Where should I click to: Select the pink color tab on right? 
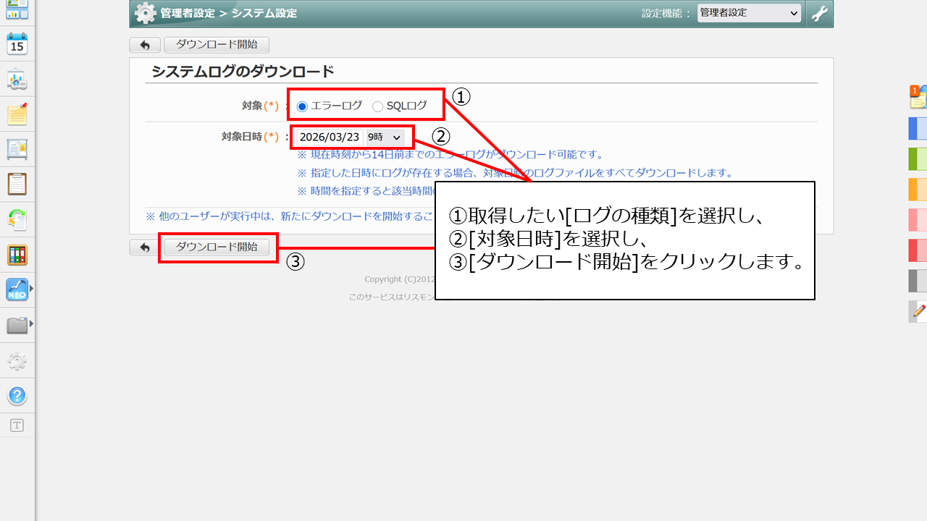918,219
